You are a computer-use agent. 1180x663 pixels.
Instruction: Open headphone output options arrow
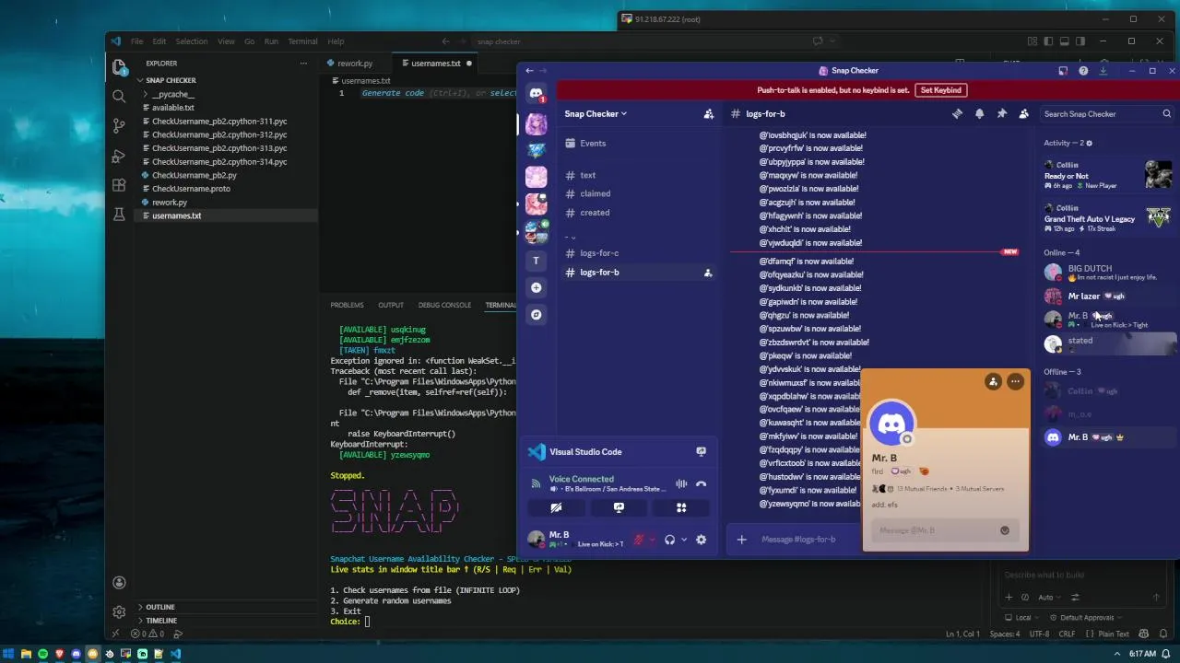pyautogui.click(x=683, y=540)
